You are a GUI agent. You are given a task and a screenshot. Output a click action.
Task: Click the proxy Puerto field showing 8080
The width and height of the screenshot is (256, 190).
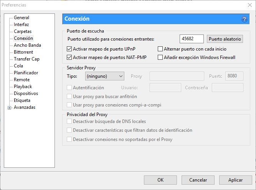(x=234, y=76)
